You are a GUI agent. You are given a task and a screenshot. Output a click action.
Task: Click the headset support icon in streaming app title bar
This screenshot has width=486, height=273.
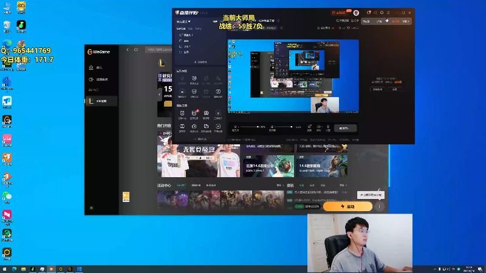375,13
